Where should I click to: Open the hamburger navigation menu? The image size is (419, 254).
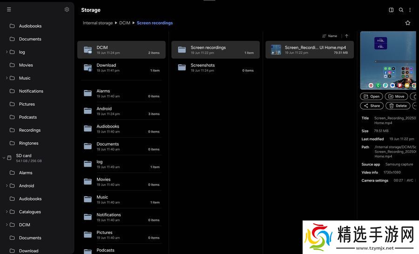tap(9, 9)
